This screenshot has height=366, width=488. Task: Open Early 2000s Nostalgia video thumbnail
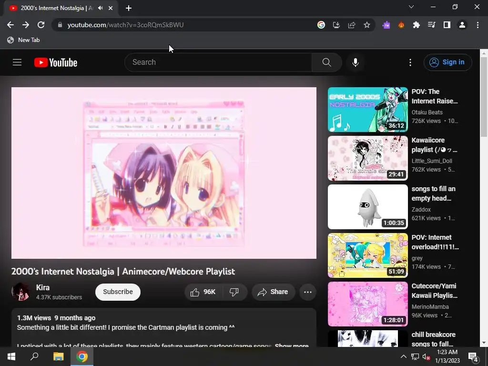pos(367,110)
